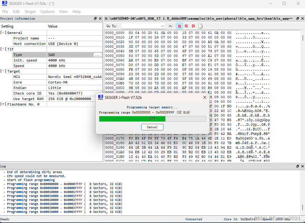Screen dimensions: 305x223
Task: Cancel the flash programming
Action: pos(152,127)
